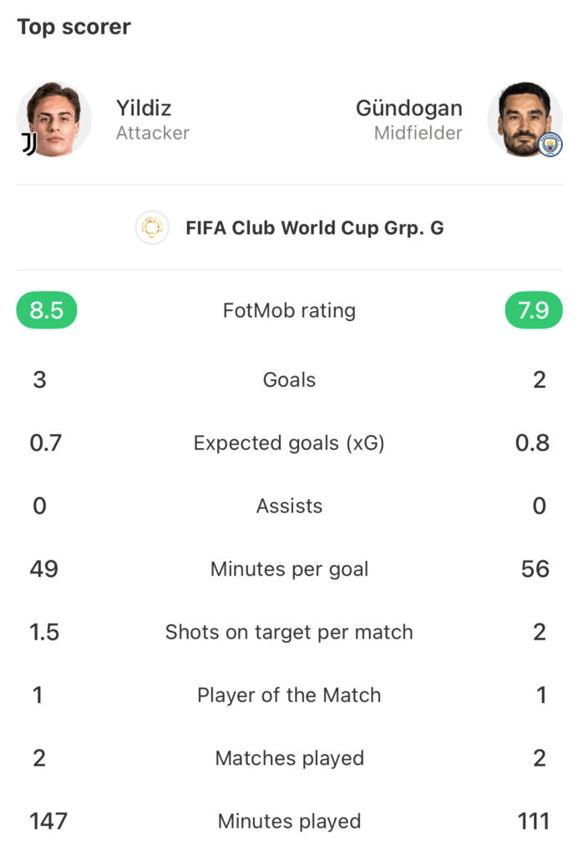Tap the FIFA Club World Cup logo icon
This screenshot has height=856, width=578.
152,227
